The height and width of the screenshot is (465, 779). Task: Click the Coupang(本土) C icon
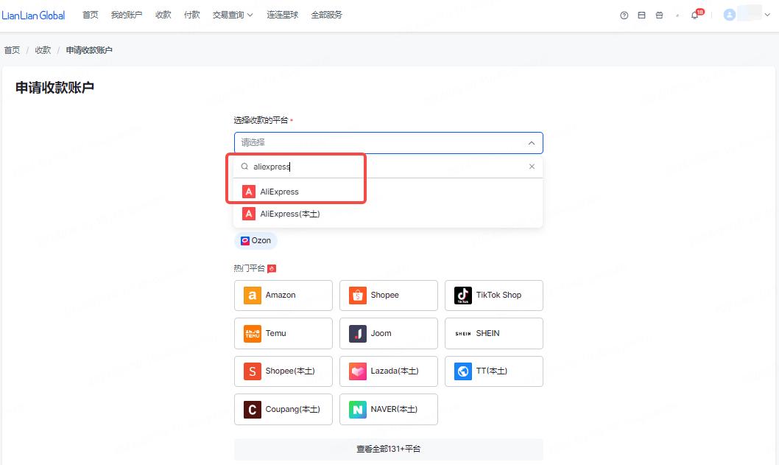[x=253, y=410]
